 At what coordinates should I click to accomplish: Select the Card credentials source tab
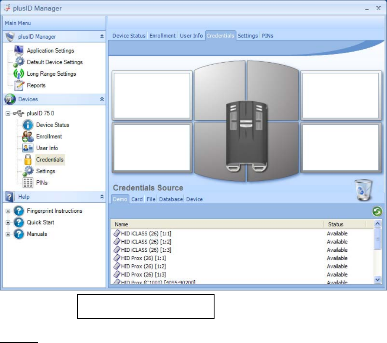click(x=137, y=199)
